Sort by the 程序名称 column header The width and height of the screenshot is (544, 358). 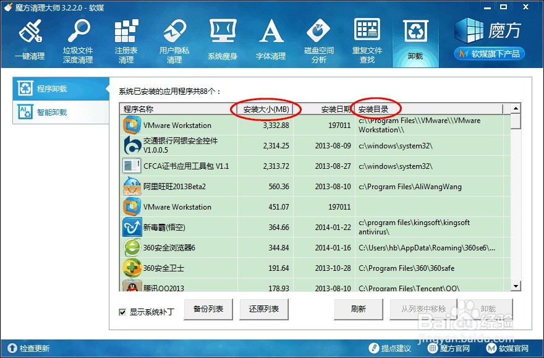(x=178, y=109)
